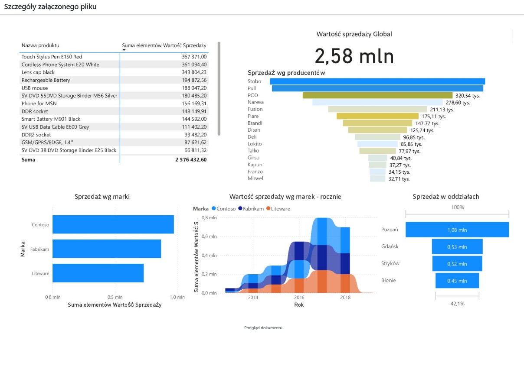Click the Podgląd dokumentu caption
Image resolution: width=524 pixels, height=366 pixels.
(x=263, y=328)
